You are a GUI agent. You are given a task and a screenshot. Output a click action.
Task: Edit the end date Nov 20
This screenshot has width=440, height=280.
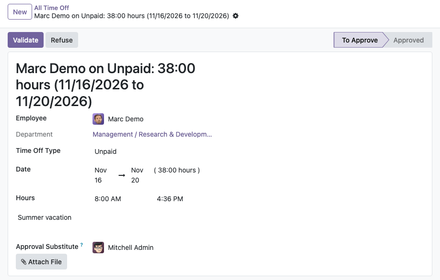(137, 175)
